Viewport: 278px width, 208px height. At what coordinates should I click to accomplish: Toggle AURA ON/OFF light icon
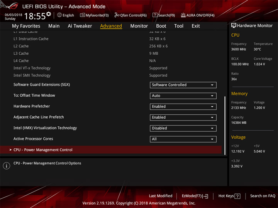click(183, 15)
